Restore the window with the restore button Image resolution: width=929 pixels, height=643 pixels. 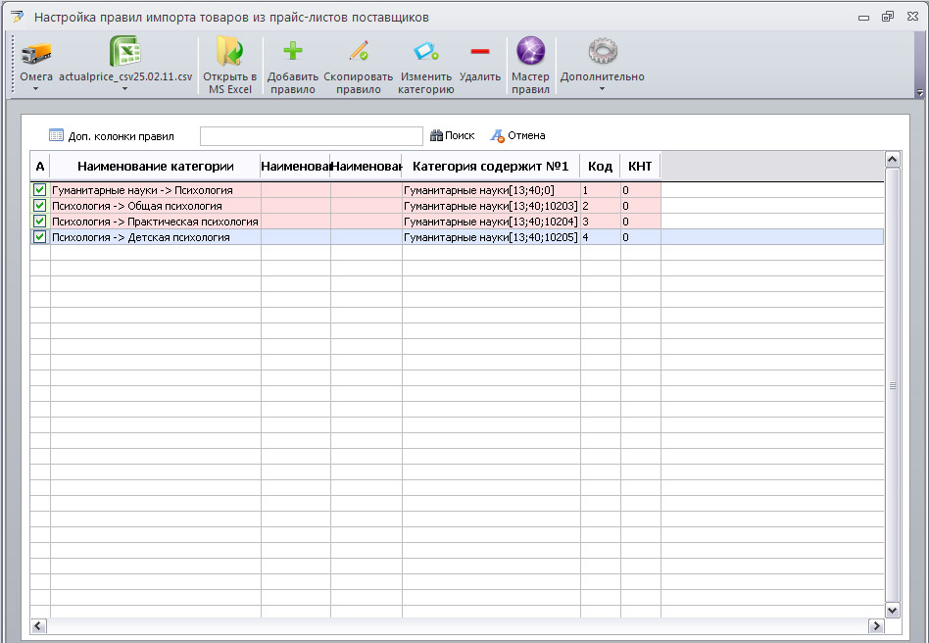[x=888, y=17]
